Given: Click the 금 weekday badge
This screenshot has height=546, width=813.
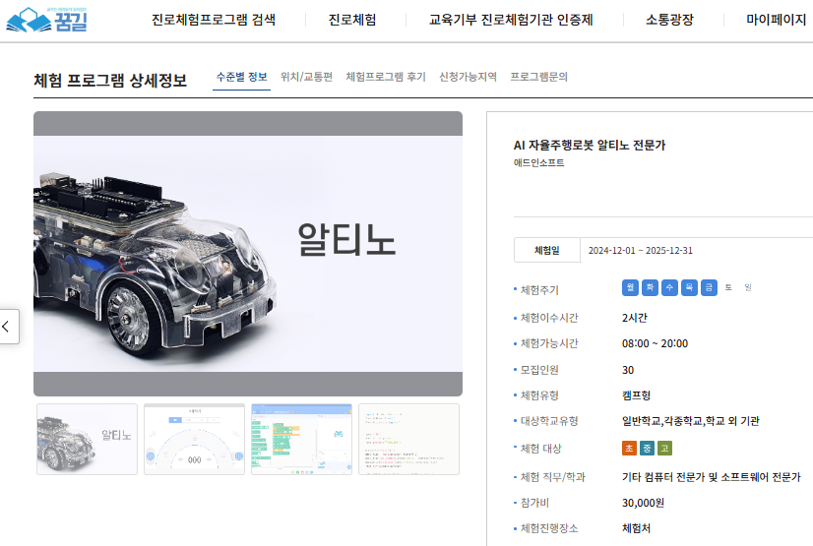Looking at the screenshot, I should [709, 287].
